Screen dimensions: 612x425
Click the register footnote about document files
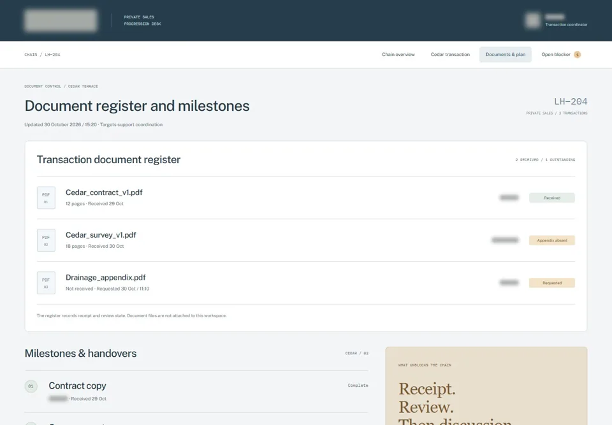131,316
